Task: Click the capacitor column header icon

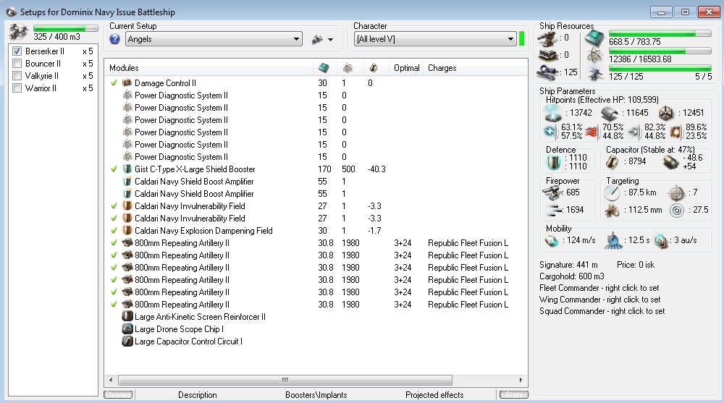Action: (x=373, y=68)
